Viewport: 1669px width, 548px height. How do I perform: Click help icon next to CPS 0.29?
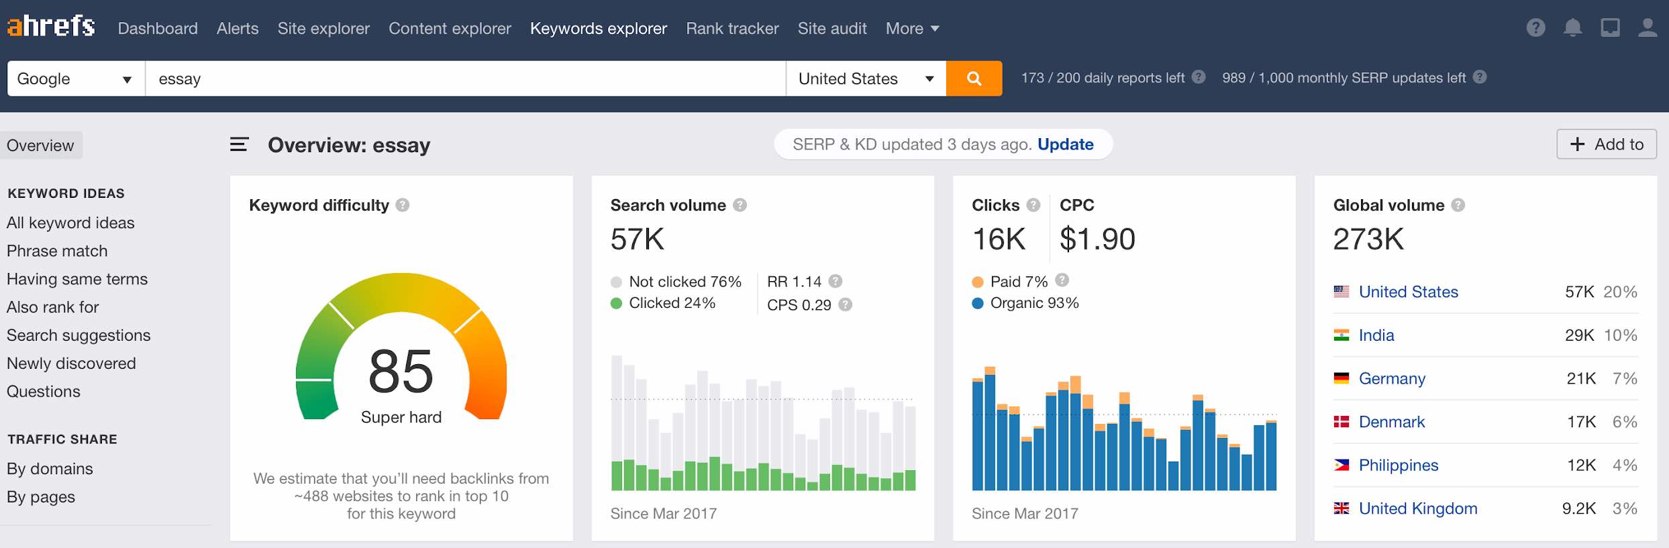coord(846,305)
